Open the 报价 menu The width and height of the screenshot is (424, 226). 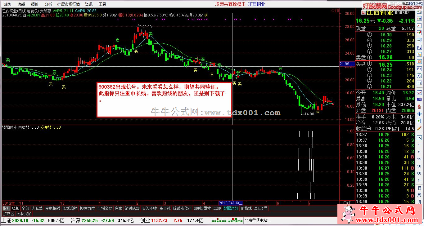[35, 4]
